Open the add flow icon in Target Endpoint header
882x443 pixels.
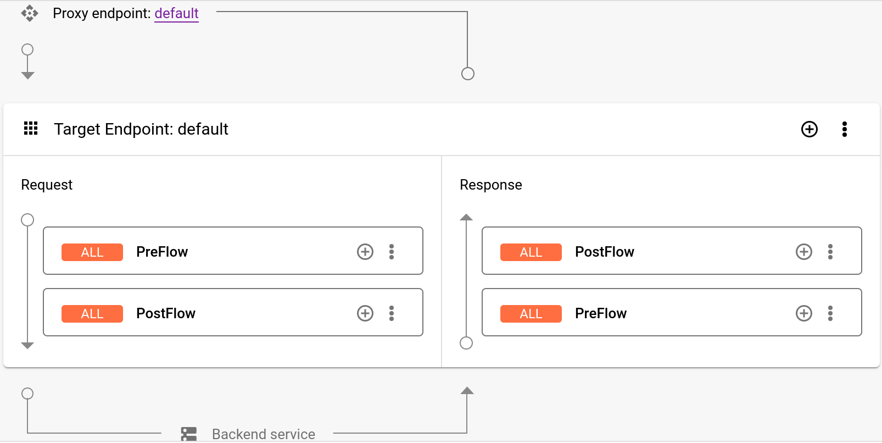809,129
